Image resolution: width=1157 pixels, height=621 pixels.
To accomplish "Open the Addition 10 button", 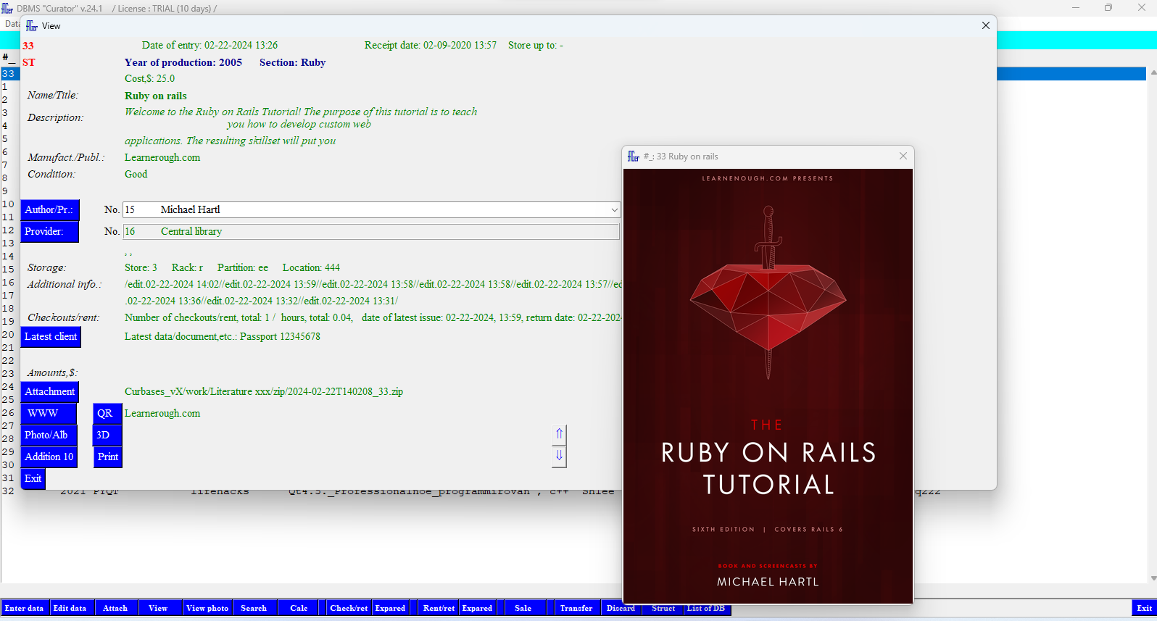I will tap(49, 457).
